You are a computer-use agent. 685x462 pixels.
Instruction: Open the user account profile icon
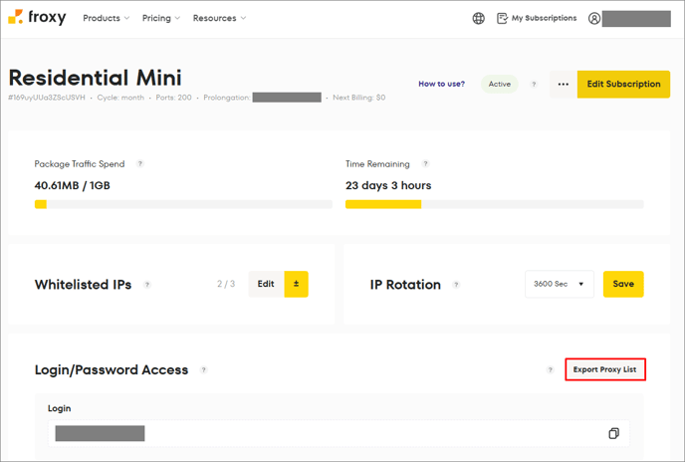click(594, 18)
